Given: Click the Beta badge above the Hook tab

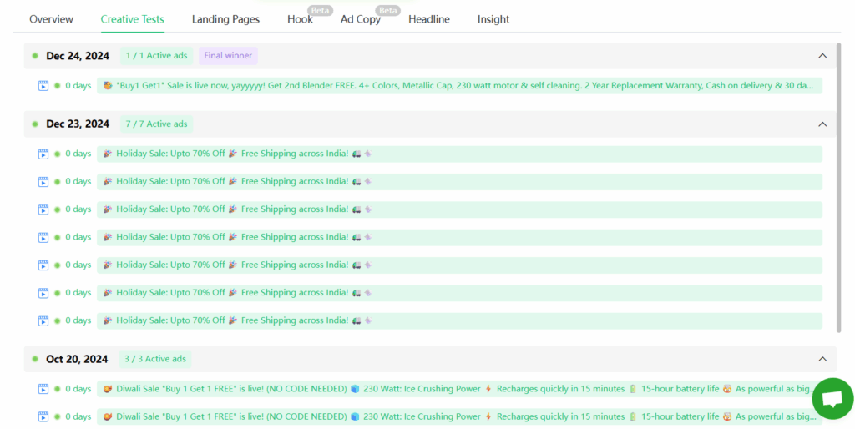Looking at the screenshot, I should pyautogui.click(x=320, y=10).
